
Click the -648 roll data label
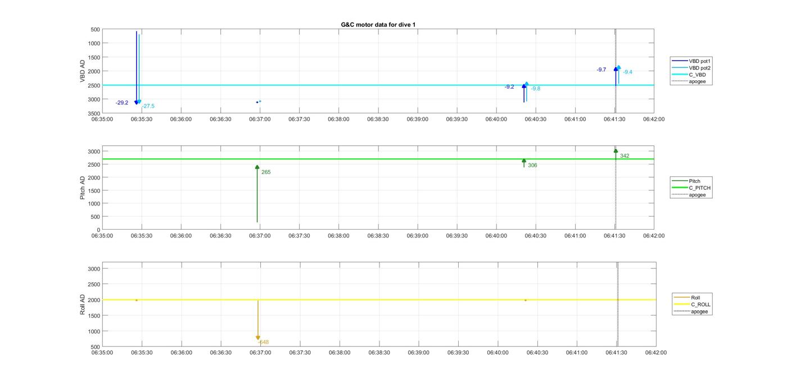point(264,342)
